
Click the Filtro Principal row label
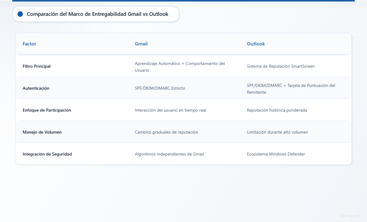pyautogui.click(x=36, y=66)
